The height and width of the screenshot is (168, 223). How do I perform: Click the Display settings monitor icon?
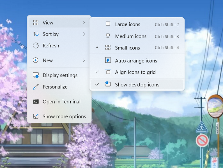pos(36,75)
